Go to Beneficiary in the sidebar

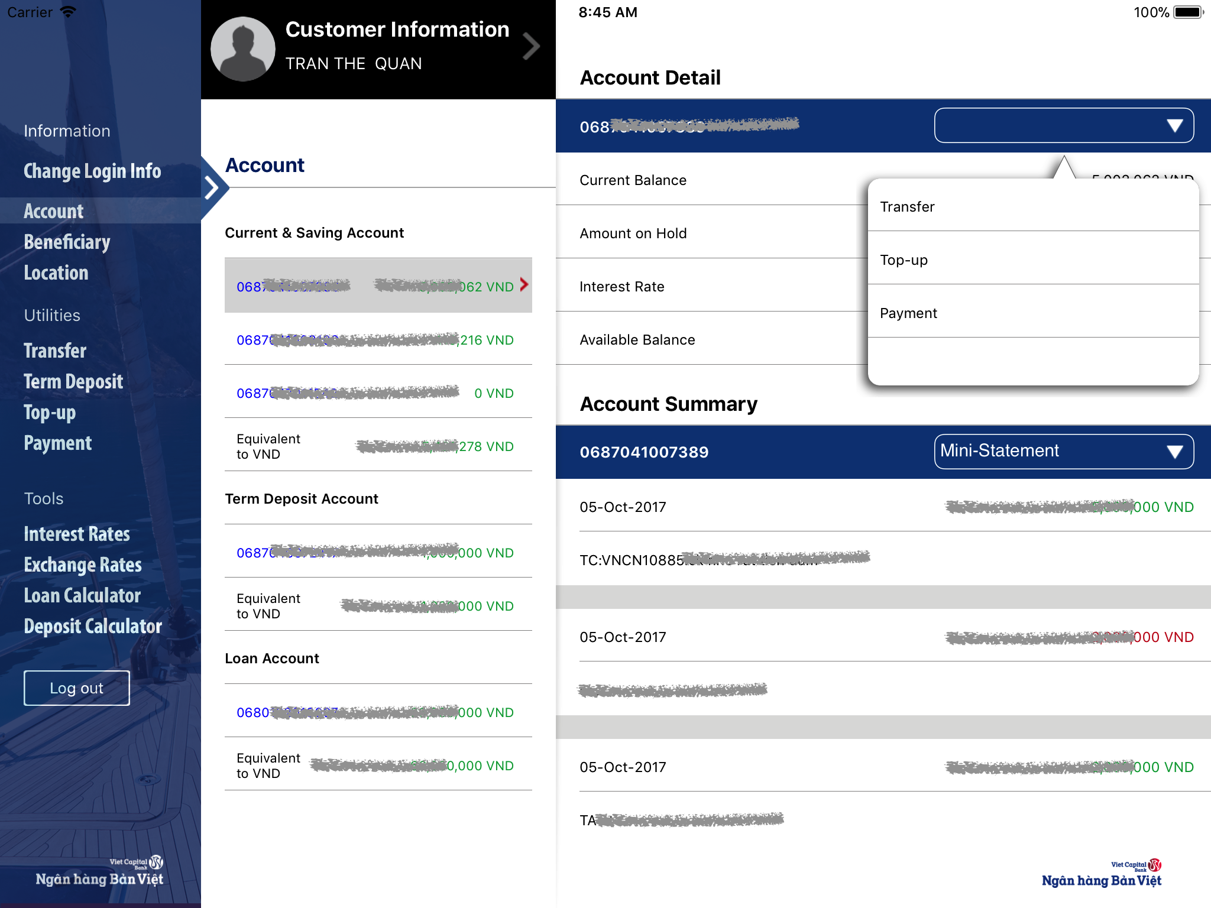click(x=67, y=242)
